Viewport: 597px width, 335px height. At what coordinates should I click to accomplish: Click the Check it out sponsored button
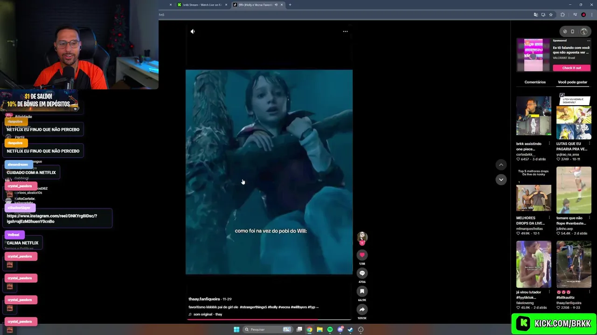(572, 68)
